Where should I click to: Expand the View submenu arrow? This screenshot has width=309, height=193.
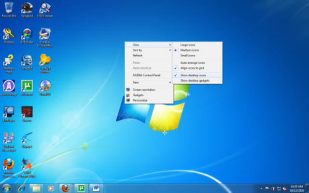tap(170, 45)
